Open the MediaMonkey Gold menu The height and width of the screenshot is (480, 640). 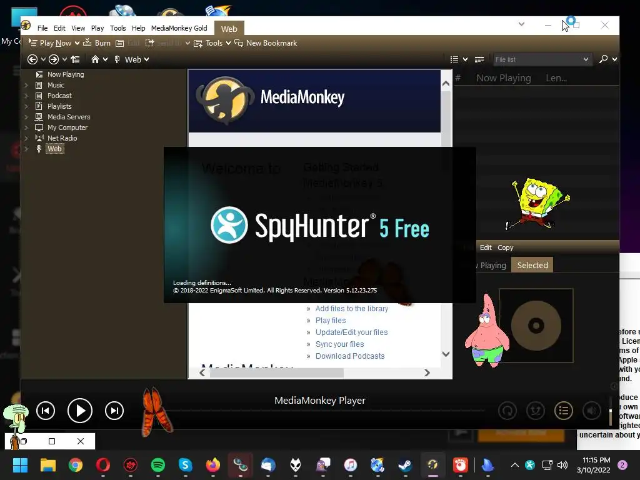click(179, 28)
